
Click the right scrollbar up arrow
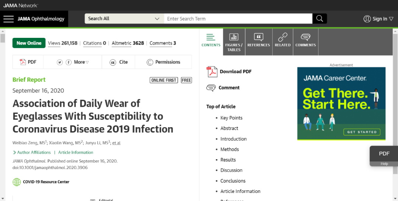(395, 32)
